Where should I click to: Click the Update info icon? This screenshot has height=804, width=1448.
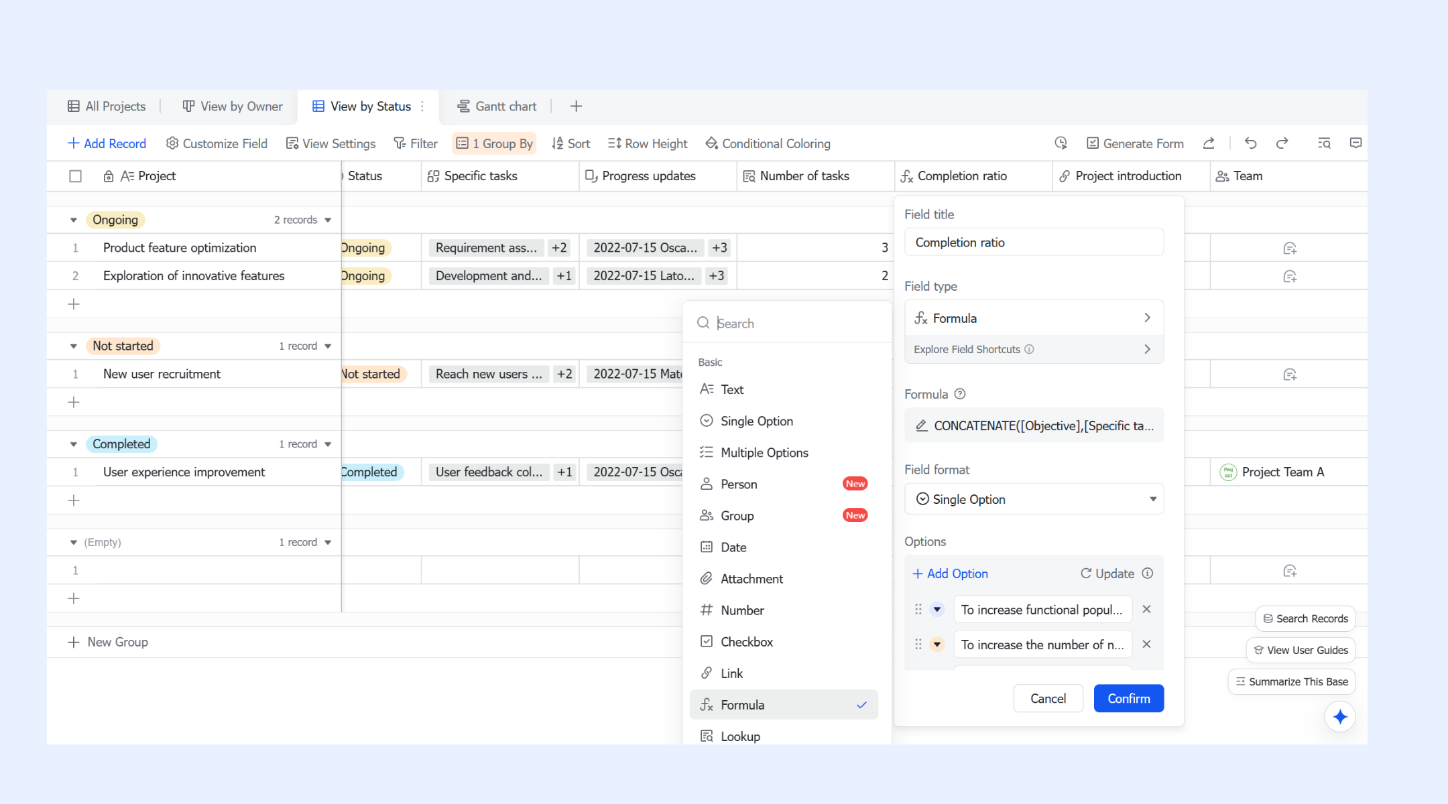(x=1148, y=573)
